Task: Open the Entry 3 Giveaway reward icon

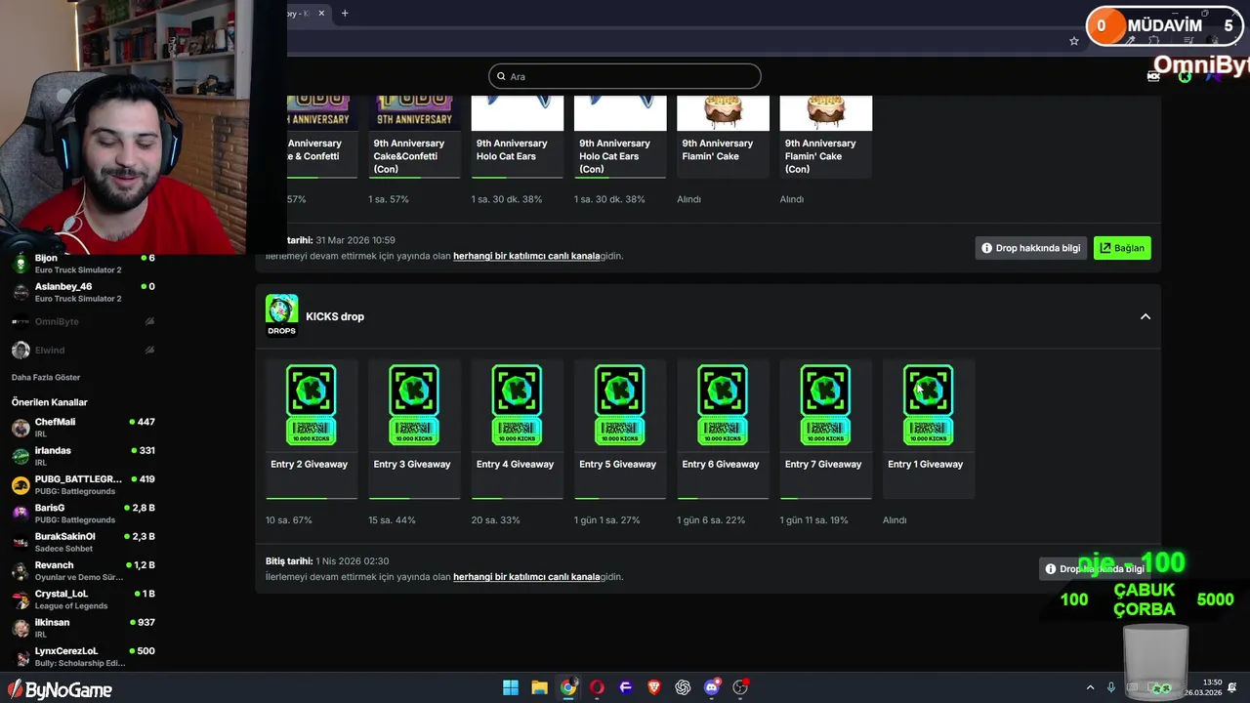Action: coord(414,405)
